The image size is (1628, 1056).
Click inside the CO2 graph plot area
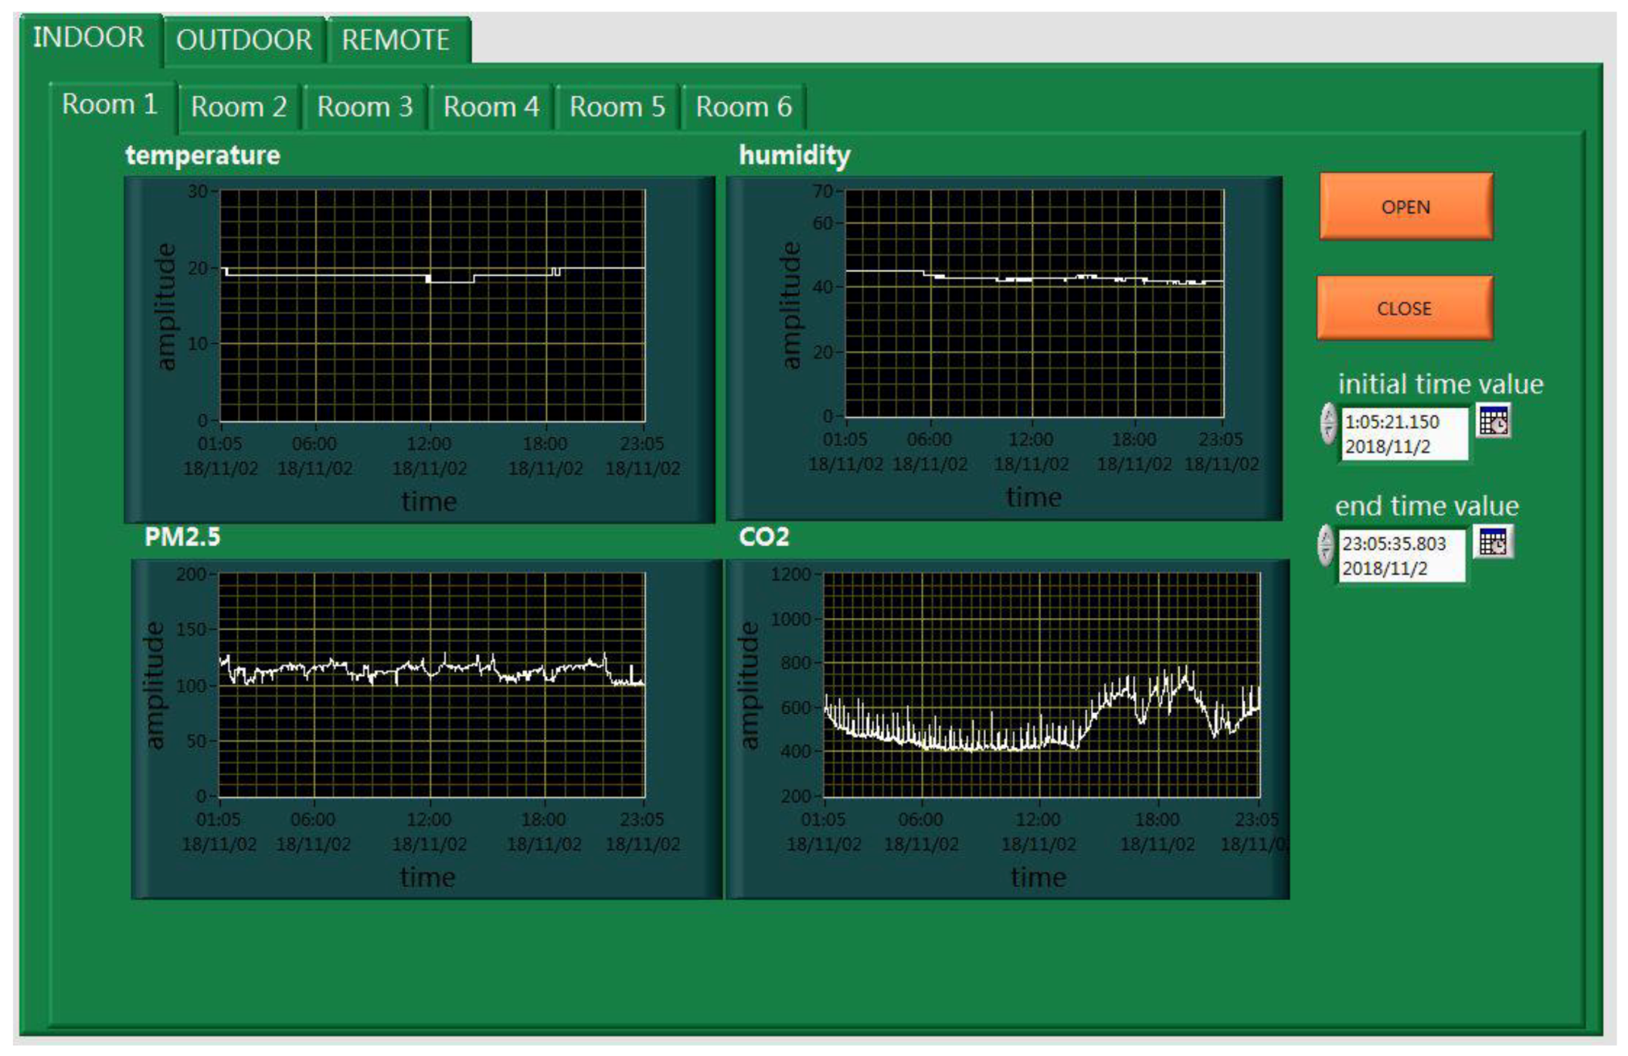pos(1041,684)
